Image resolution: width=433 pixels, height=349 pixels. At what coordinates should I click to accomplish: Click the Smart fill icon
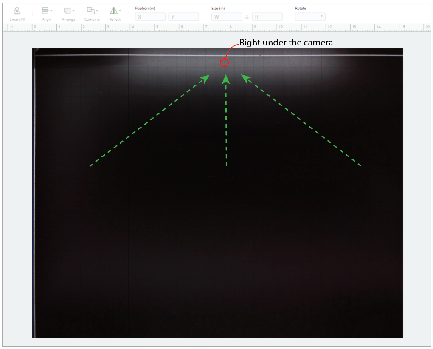(17, 11)
